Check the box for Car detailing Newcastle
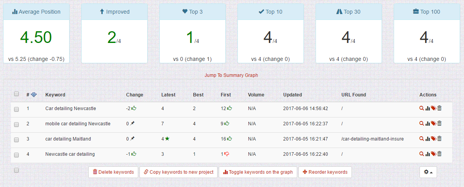The width and height of the screenshot is (464, 187). (16, 109)
